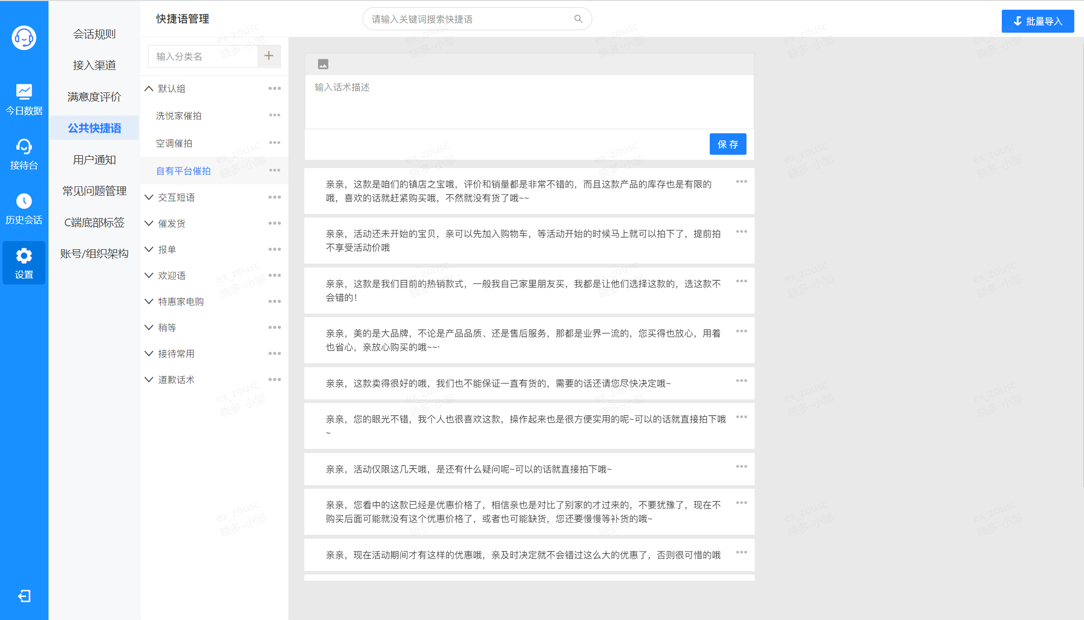This screenshot has height=620, width=1084.
Task: Expand the 特惠家电购 category
Action: tap(149, 301)
